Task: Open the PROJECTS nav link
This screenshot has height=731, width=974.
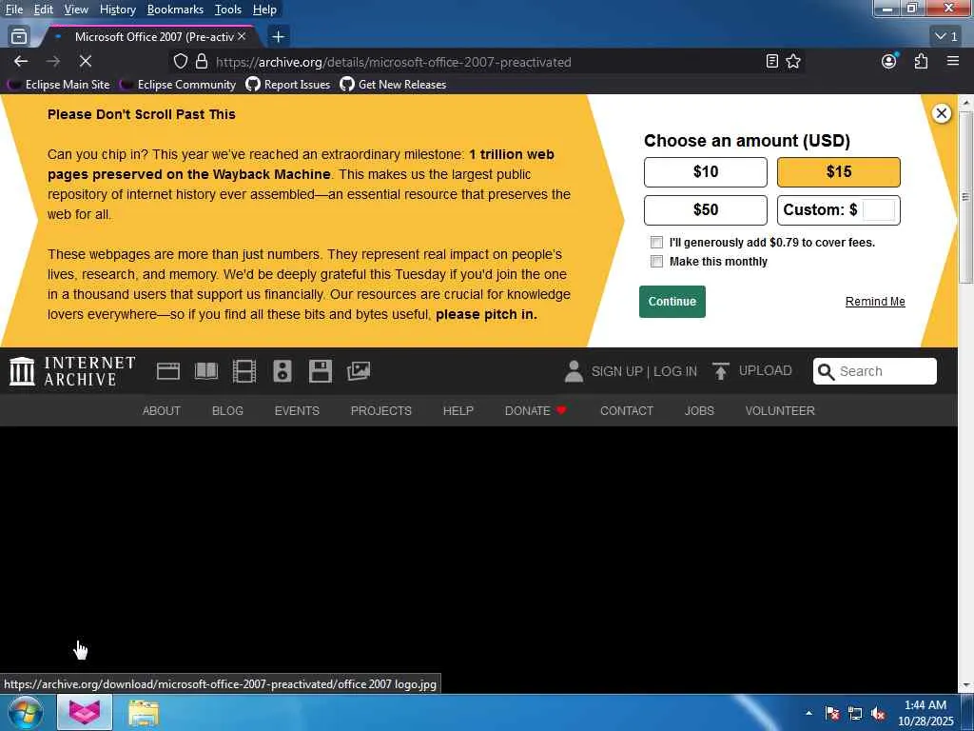Action: tap(380, 411)
